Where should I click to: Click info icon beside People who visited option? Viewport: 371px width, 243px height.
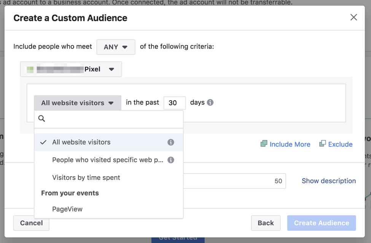[x=171, y=160]
